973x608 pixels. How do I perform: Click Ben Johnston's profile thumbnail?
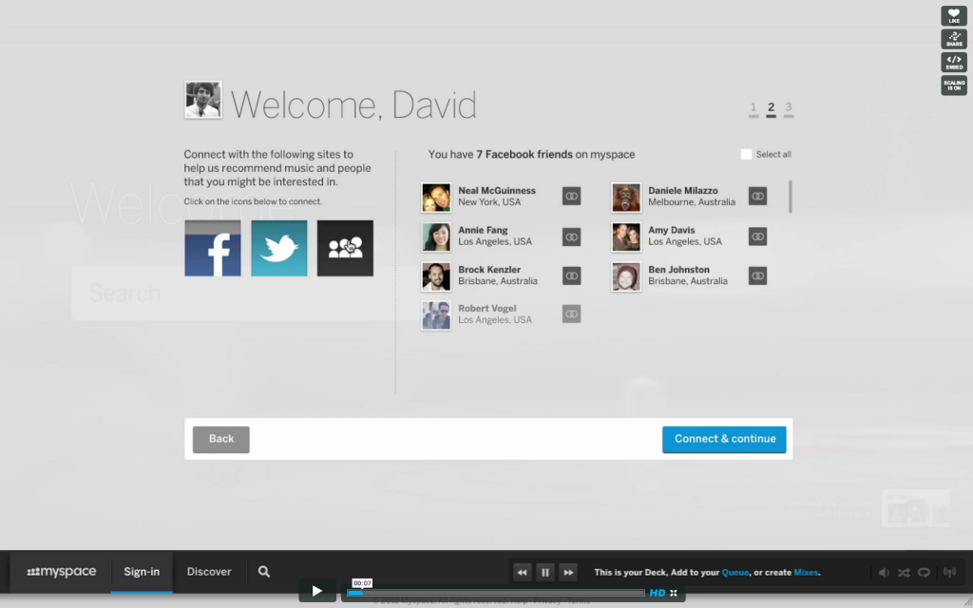click(x=626, y=276)
